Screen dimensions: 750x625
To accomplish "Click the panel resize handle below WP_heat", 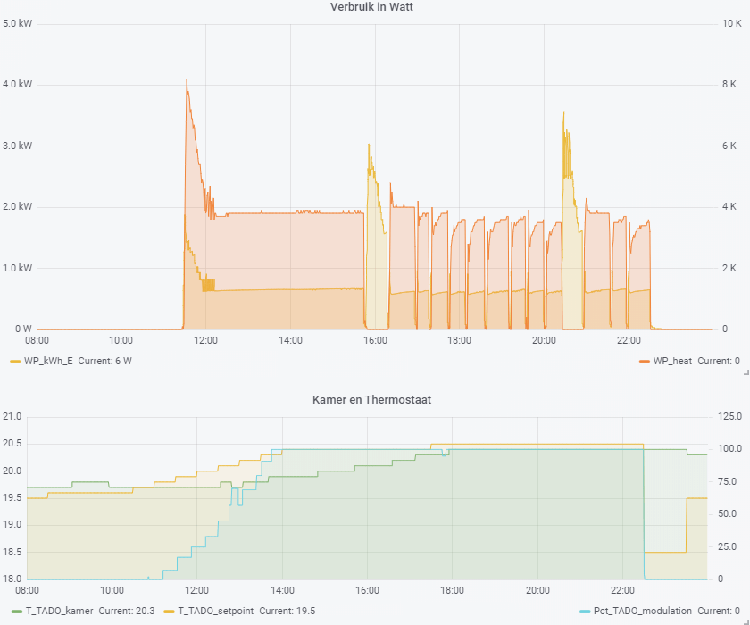I will 746,372.
